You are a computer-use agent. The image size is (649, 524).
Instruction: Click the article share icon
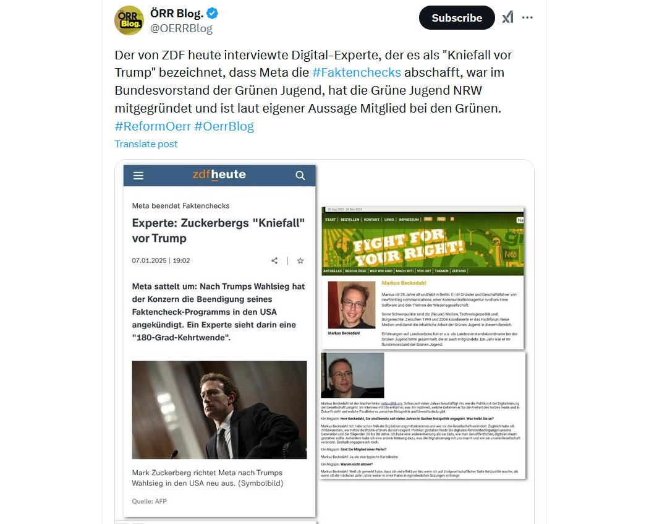(274, 260)
